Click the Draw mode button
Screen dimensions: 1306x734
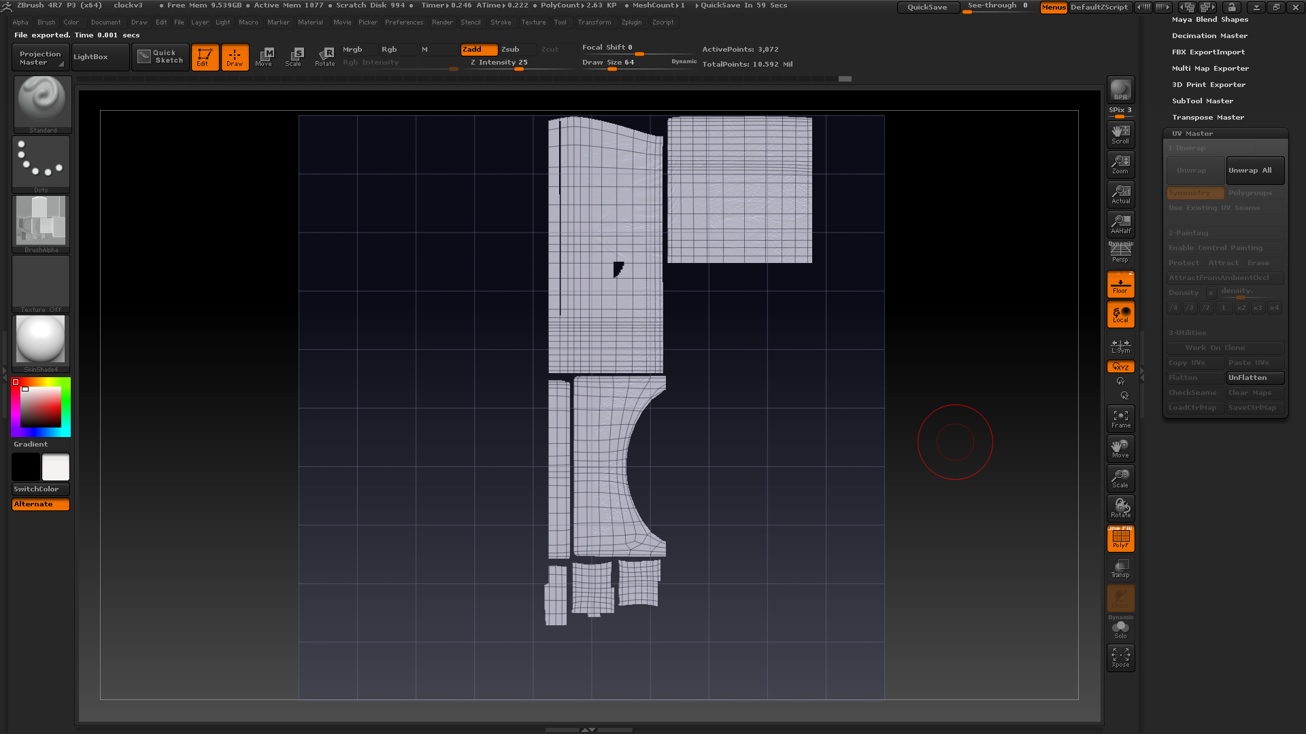[235, 57]
